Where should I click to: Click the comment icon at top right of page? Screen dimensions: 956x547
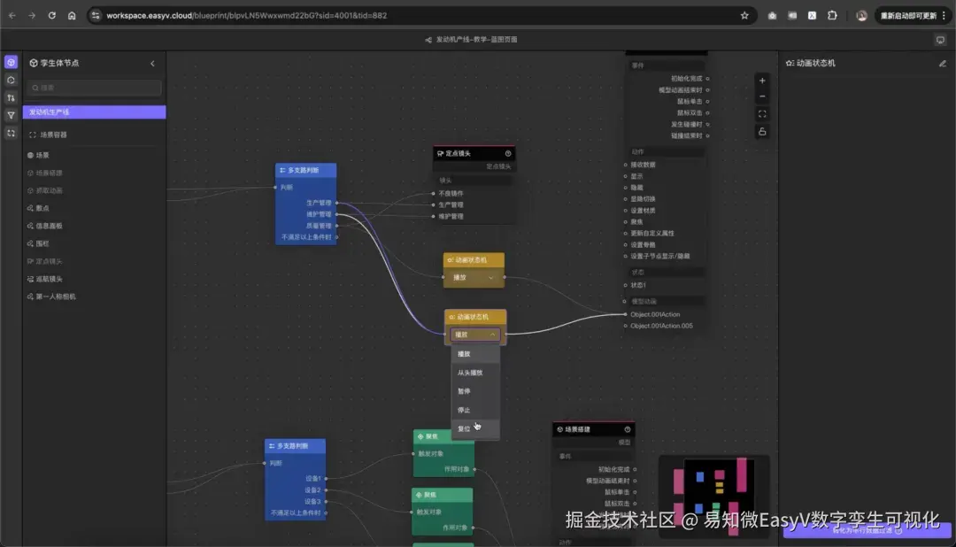click(940, 40)
